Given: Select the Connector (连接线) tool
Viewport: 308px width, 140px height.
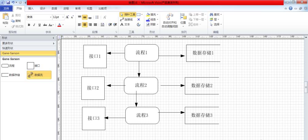Looking at the screenshot, I should coord(127,19).
